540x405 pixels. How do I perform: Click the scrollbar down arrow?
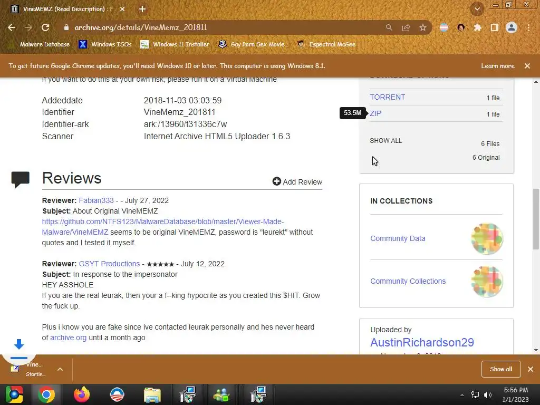536,350
